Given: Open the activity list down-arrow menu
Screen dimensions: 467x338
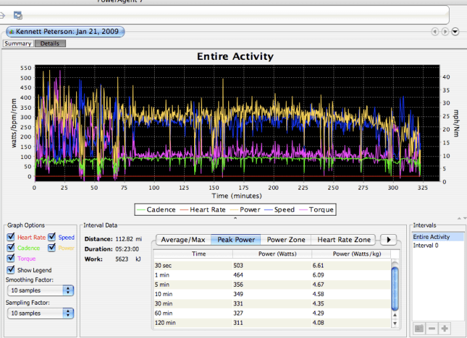Looking at the screenshot, I should (455, 31).
